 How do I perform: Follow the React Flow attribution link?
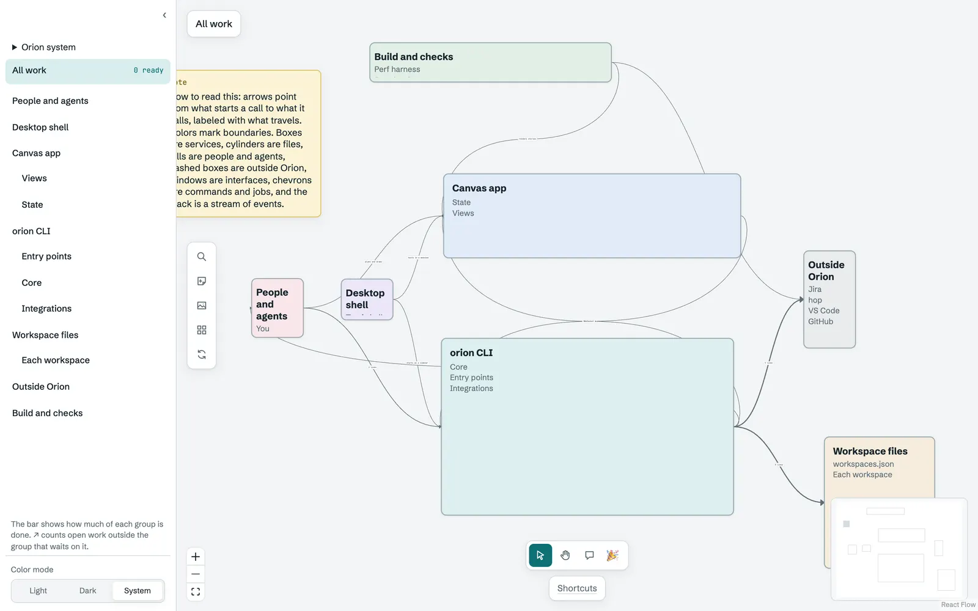(x=958, y=605)
